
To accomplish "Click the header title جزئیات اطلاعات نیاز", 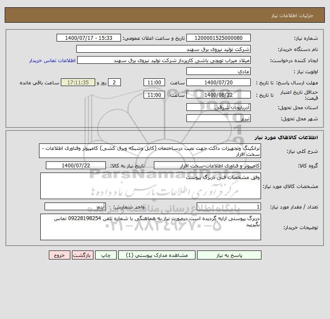I will pos(292,15).
